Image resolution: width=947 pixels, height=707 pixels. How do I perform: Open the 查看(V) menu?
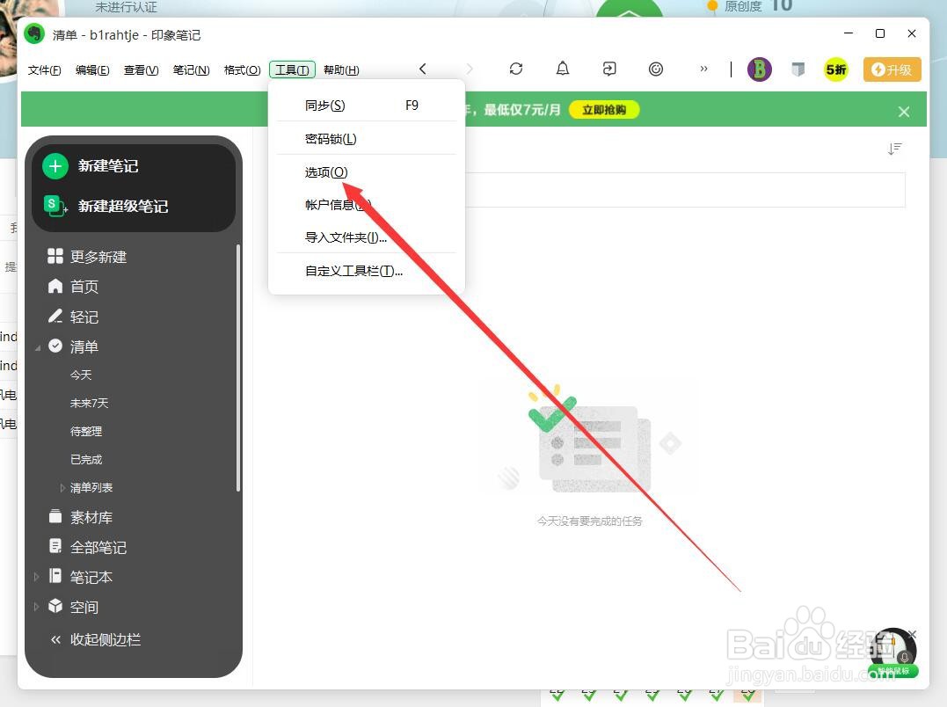click(x=141, y=70)
